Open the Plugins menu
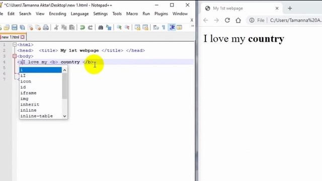The height and width of the screenshot is (181, 322). tap(161, 14)
